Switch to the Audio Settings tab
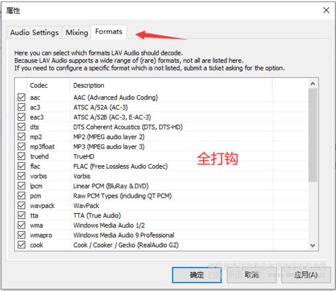 pyautogui.click(x=35, y=32)
